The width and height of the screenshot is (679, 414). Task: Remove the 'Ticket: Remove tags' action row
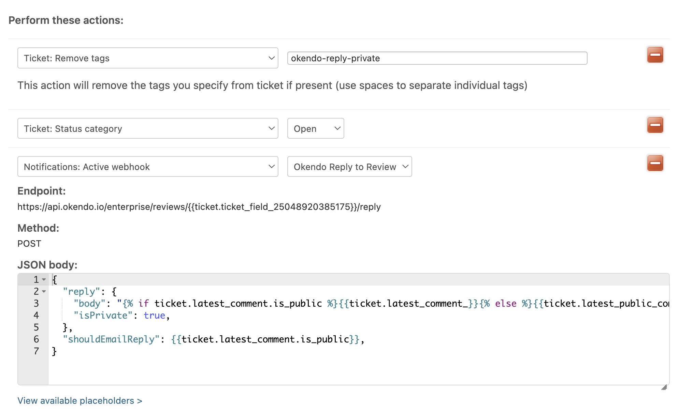(655, 55)
